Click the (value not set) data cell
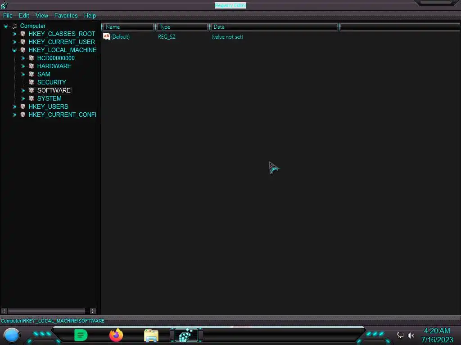This screenshot has width=461, height=345. (x=227, y=37)
